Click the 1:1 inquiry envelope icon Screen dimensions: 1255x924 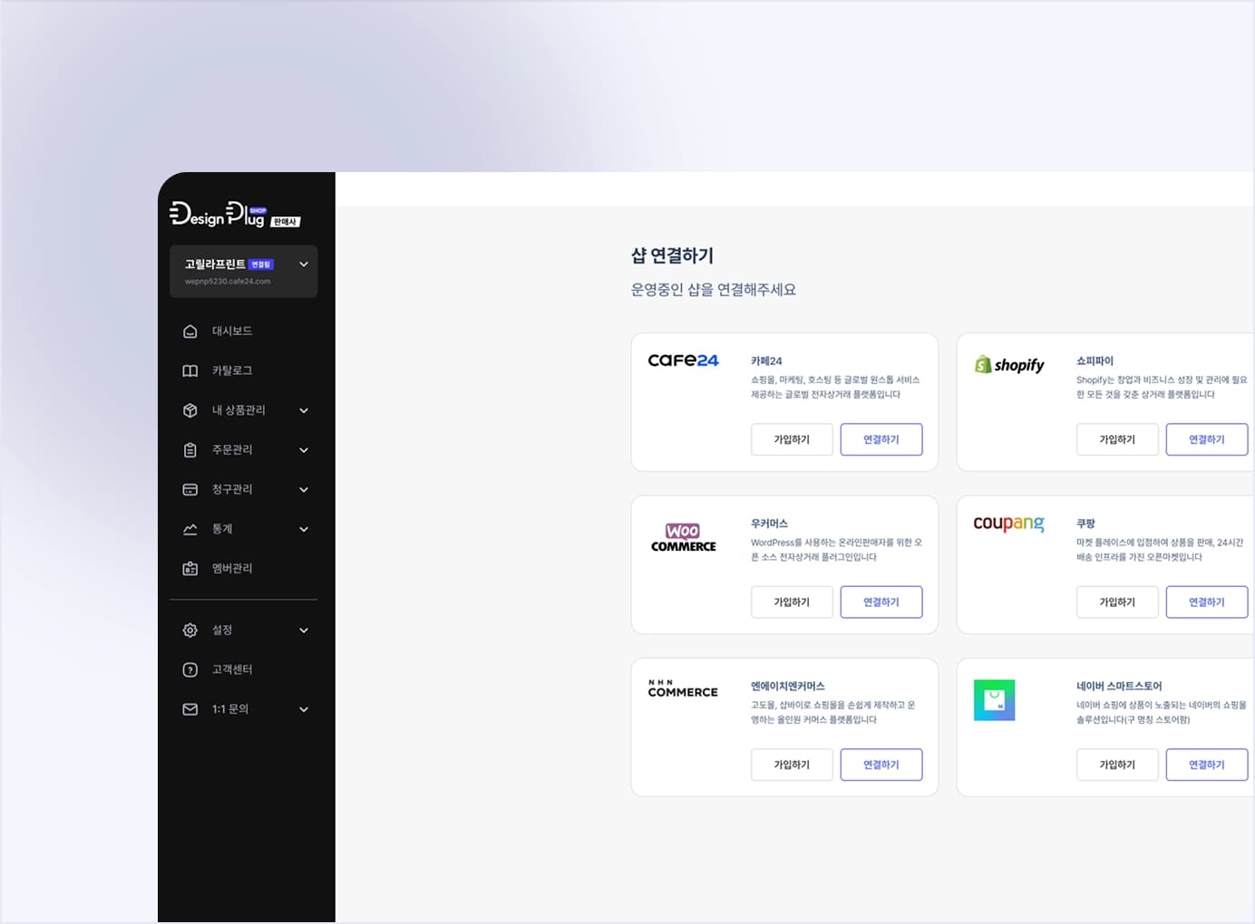tap(190, 709)
